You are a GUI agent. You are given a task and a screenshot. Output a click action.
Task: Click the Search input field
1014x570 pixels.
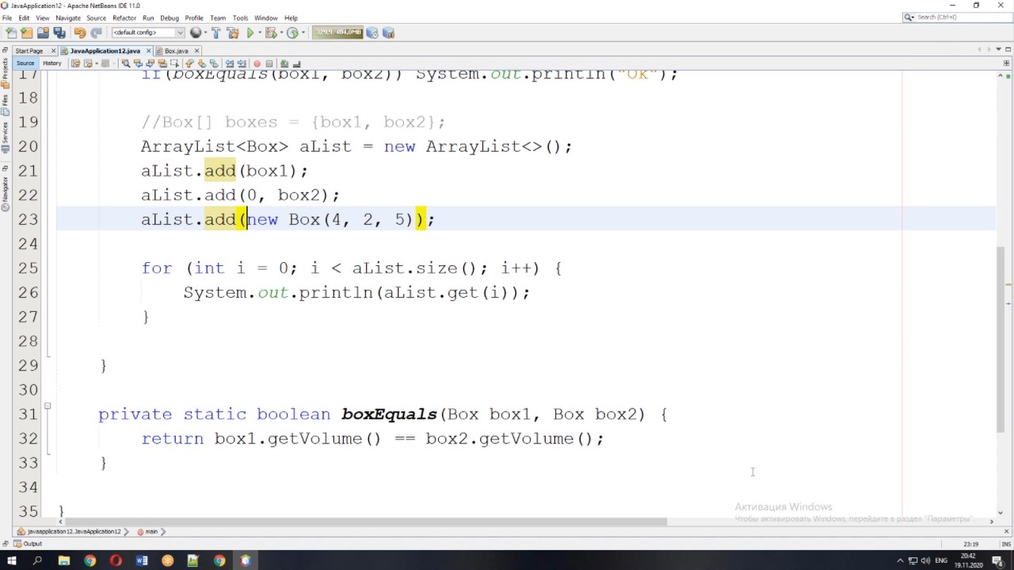point(959,17)
